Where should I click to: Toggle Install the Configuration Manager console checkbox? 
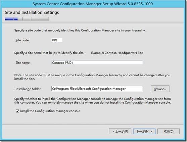(x=17, y=111)
